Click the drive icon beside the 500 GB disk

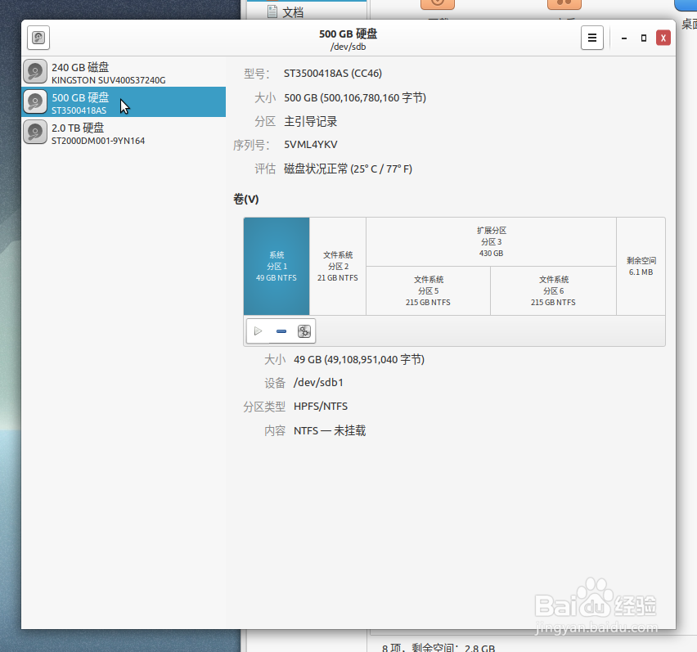34,101
